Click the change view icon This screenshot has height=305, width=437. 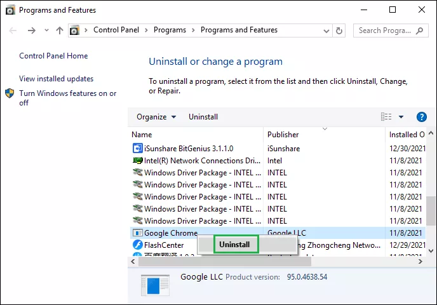(386, 116)
